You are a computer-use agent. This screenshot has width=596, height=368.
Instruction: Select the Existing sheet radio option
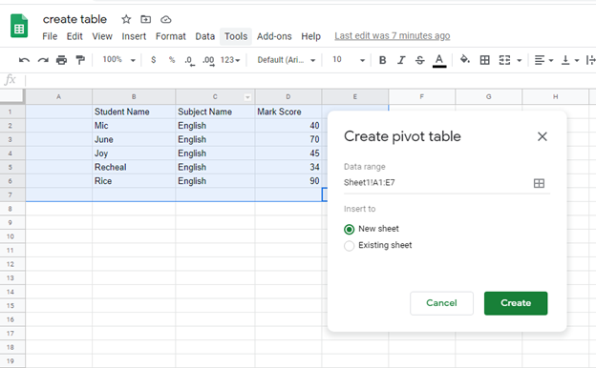349,246
